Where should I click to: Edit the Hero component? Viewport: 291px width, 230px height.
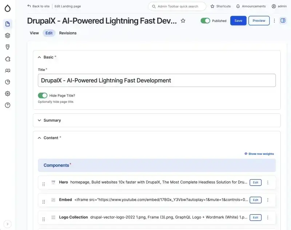255,182
